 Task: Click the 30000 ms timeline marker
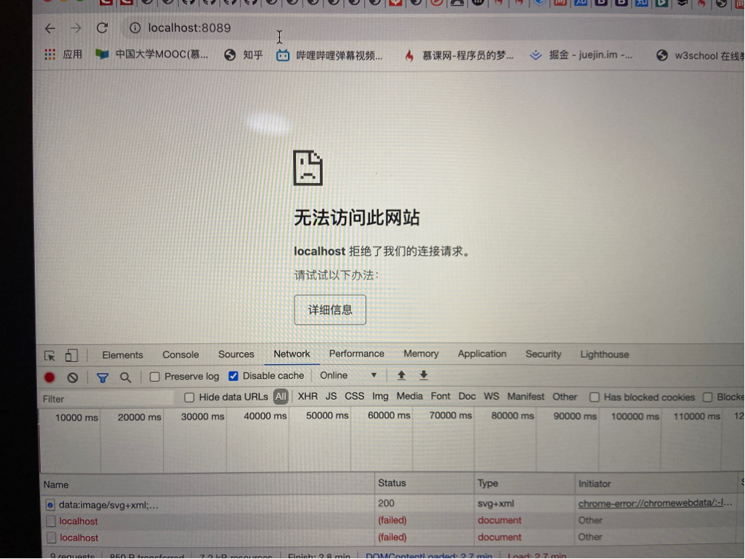tap(202, 416)
